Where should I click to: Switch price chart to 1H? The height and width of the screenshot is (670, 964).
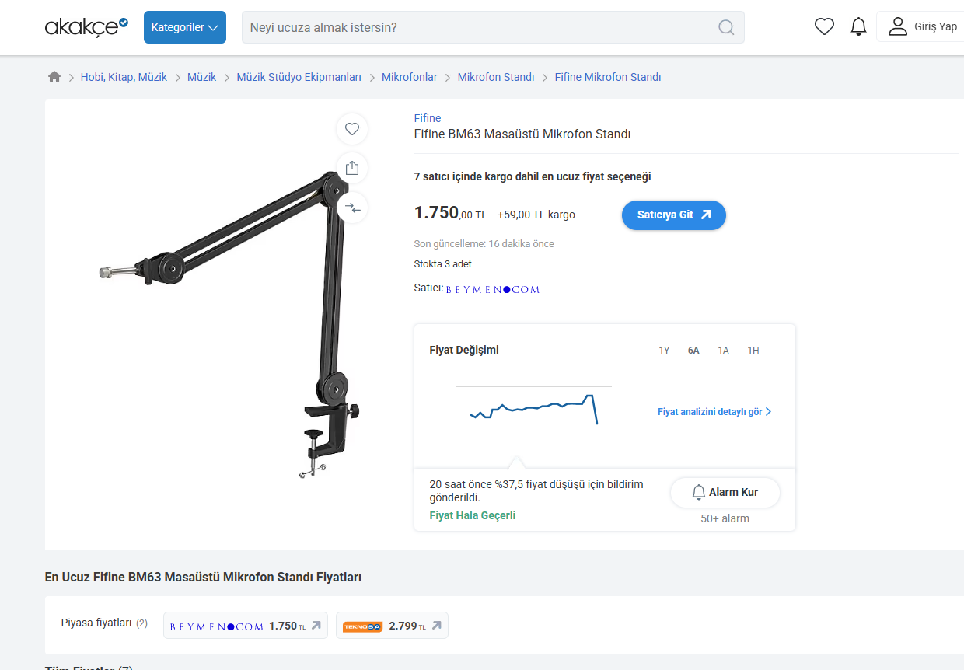(753, 351)
